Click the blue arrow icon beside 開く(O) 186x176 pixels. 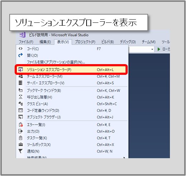(x=20, y=55)
